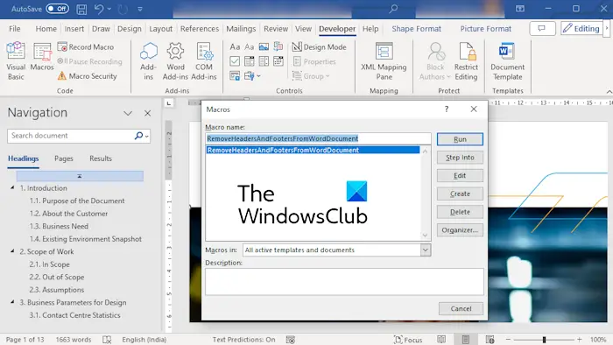Collapse the ribbon
This screenshot has height=345, width=613.
point(609,91)
